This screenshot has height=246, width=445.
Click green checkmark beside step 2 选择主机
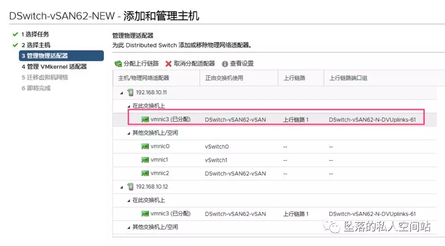click(15, 45)
